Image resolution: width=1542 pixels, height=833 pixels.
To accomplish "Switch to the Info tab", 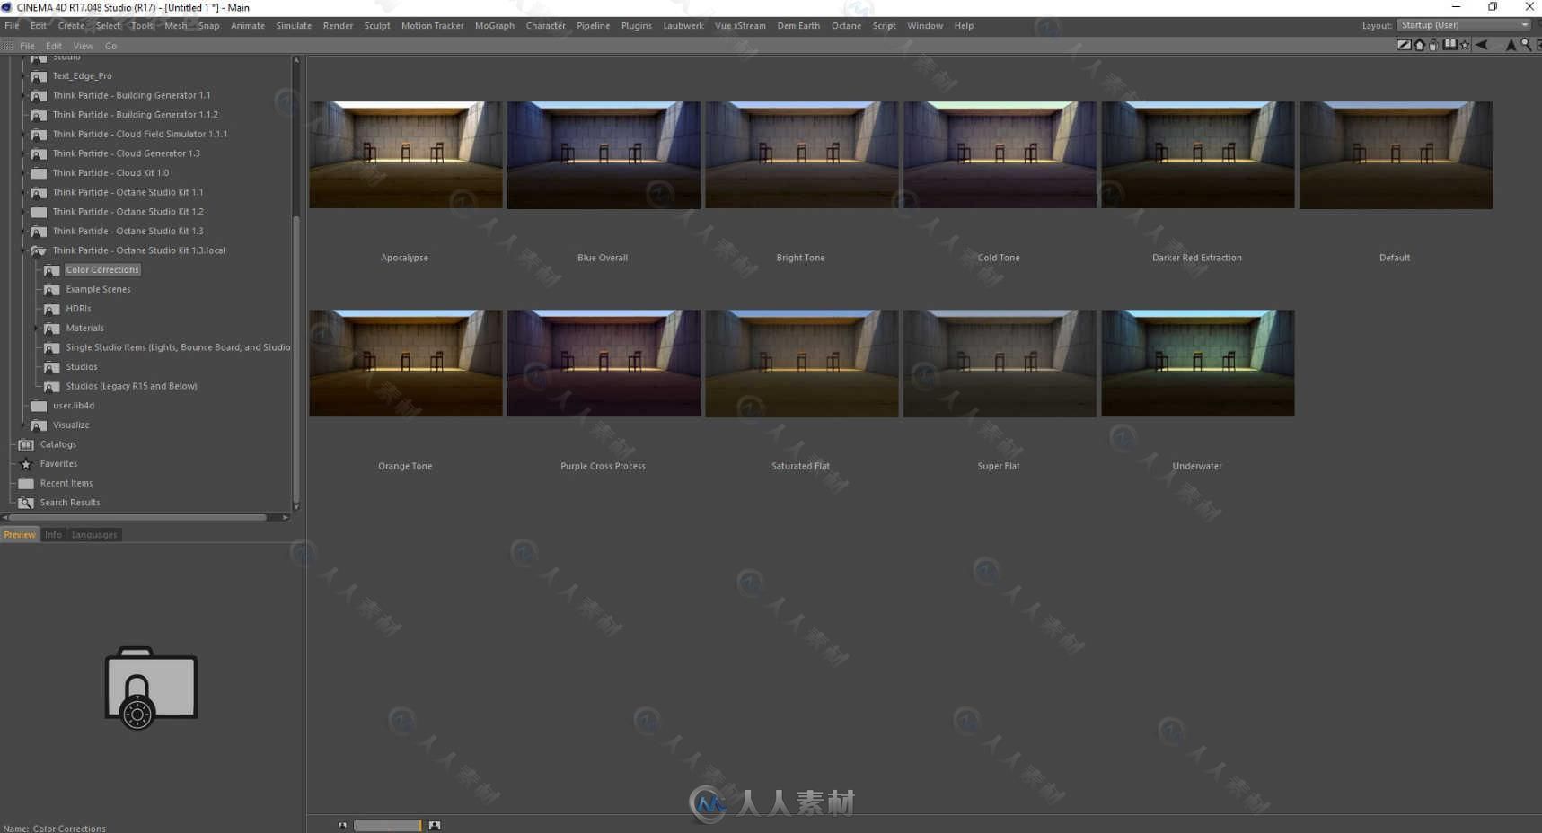I will tap(54, 535).
